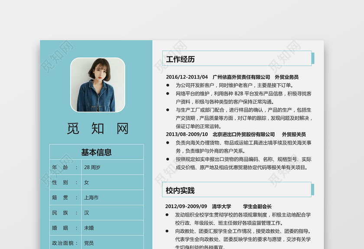Click the 校内实践 section heading
This screenshot has height=249, width=364.
tap(180, 190)
